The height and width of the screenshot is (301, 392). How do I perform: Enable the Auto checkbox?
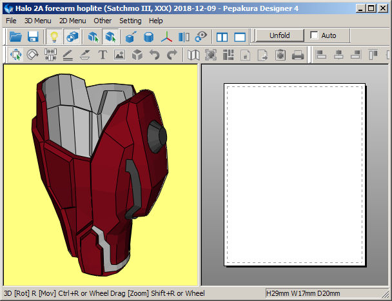coord(315,35)
